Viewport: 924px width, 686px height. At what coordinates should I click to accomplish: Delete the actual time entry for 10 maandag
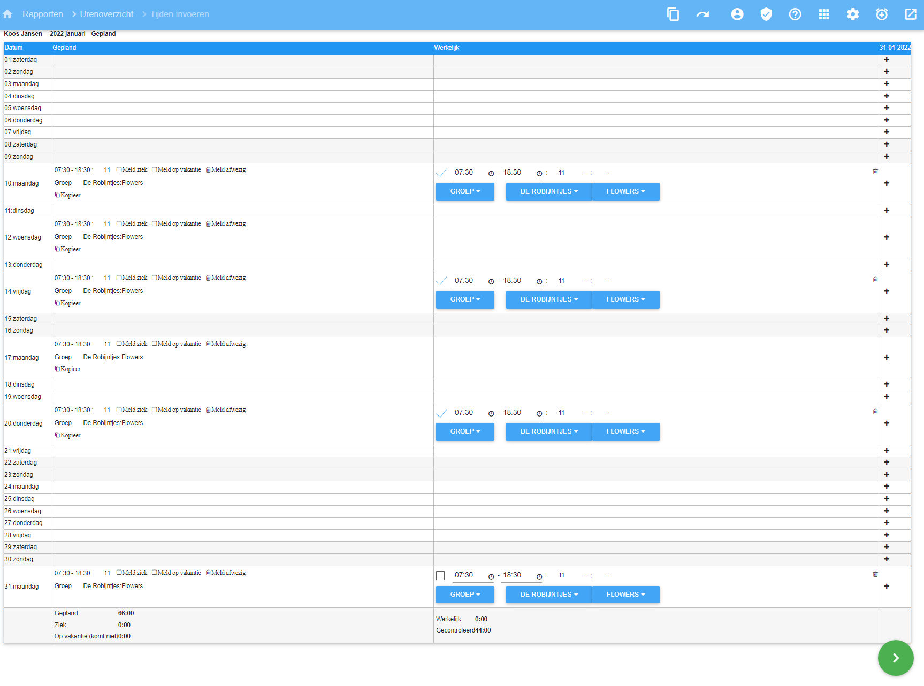coord(875,172)
